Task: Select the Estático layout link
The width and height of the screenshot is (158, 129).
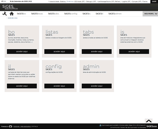Action: coord(63,1)
